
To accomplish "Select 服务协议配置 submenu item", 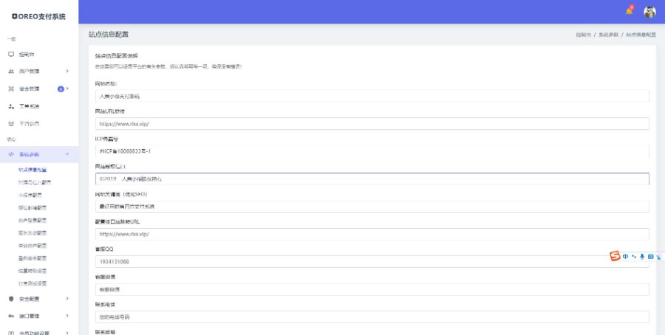I will point(33,233).
